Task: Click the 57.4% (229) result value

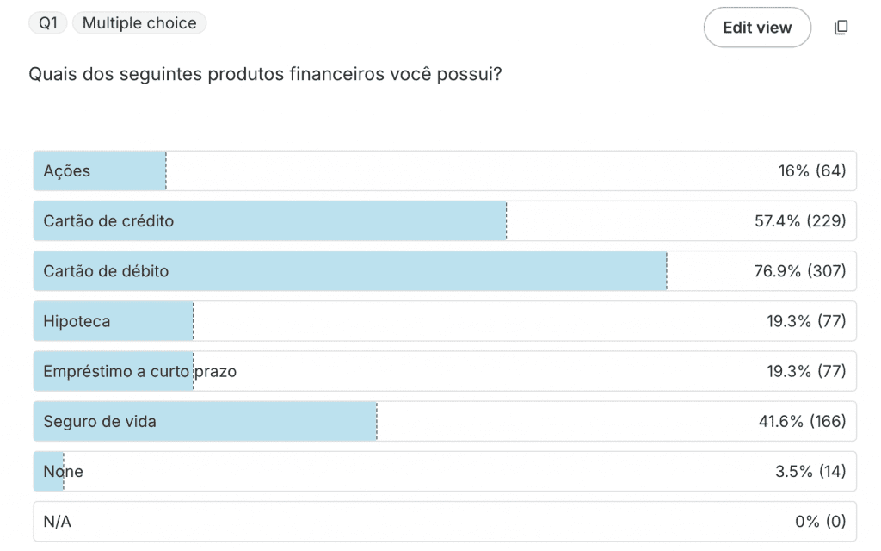Action: click(x=800, y=221)
